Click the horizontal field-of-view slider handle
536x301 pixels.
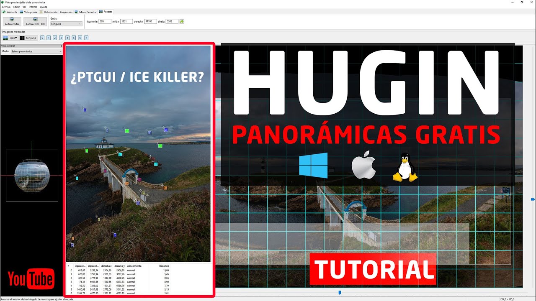[340, 293]
